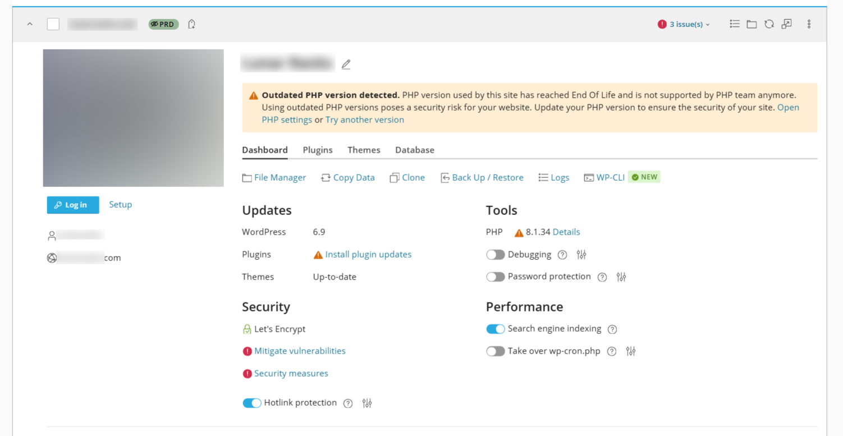Click the list view icon in header
Viewport: 843px width, 436px height.
coord(734,24)
